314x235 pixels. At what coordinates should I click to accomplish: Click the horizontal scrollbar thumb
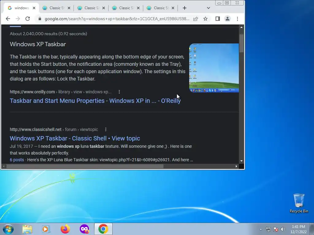85,166
